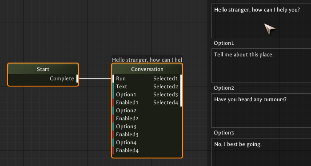Edit the 'Hello stranger, how can I help you?' field
This screenshot has height=166, width=311.
tap(261, 21)
